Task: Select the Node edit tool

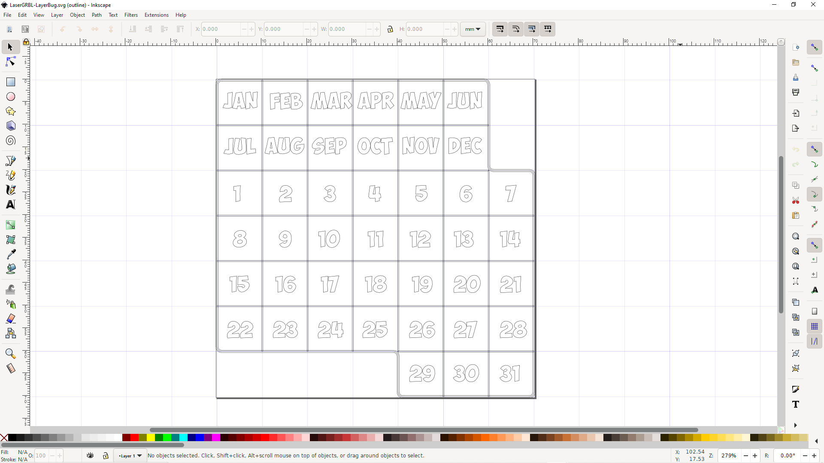Action: point(11,62)
